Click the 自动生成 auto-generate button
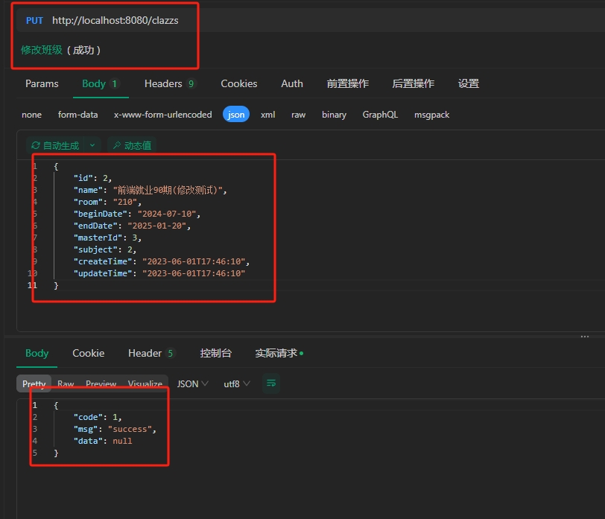 [55, 145]
